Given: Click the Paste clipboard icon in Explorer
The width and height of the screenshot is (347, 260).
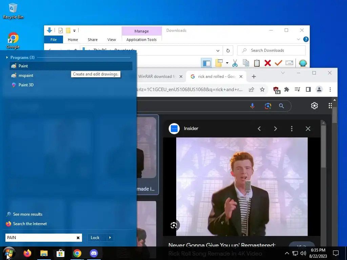Looking at the screenshot, I should [x=257, y=63].
